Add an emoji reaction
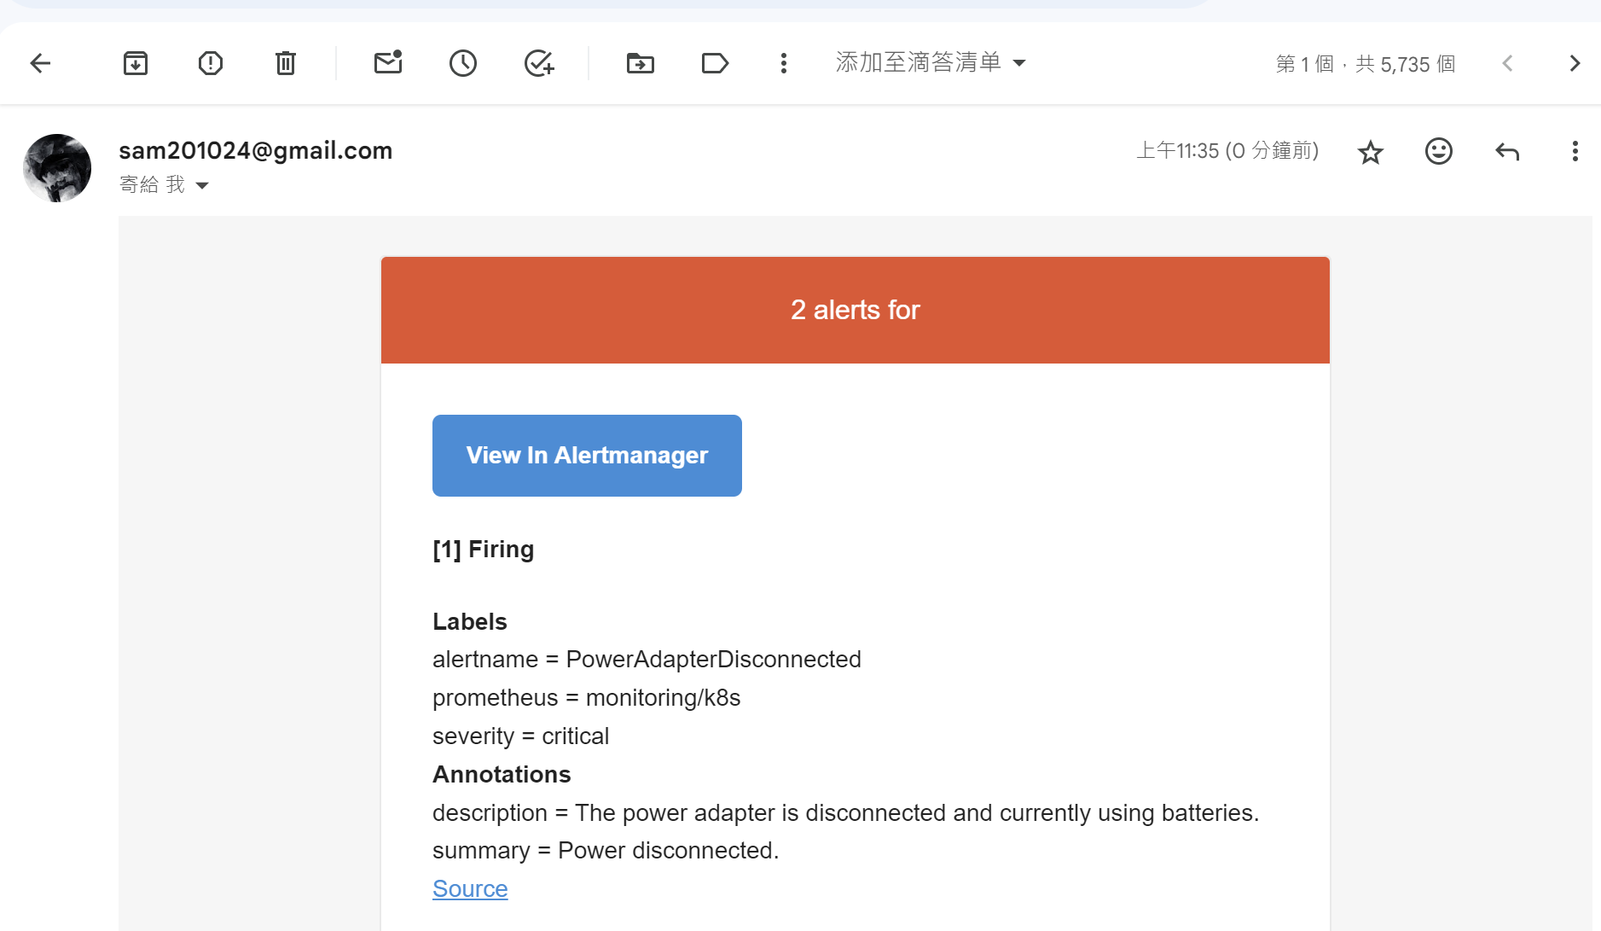 1438,152
